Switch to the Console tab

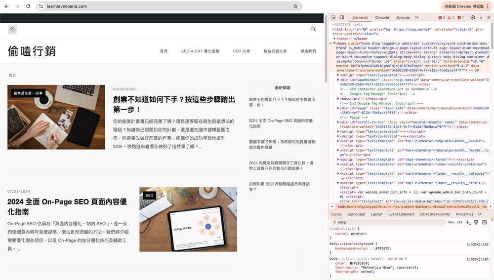click(x=382, y=18)
